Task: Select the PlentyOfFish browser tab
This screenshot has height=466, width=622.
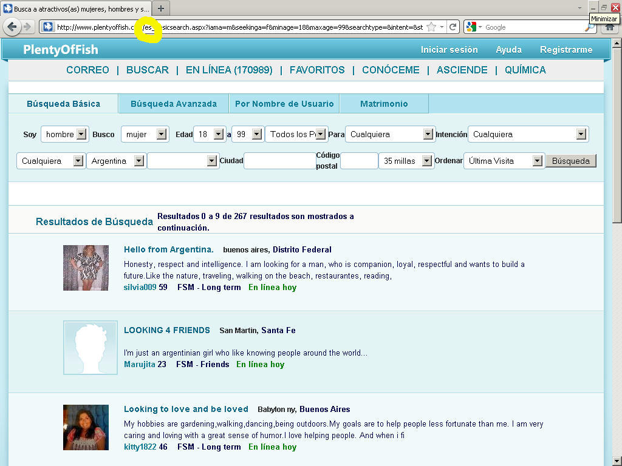Action: click(x=76, y=8)
